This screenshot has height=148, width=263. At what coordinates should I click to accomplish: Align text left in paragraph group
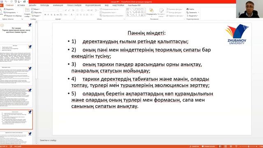pos(78,15)
